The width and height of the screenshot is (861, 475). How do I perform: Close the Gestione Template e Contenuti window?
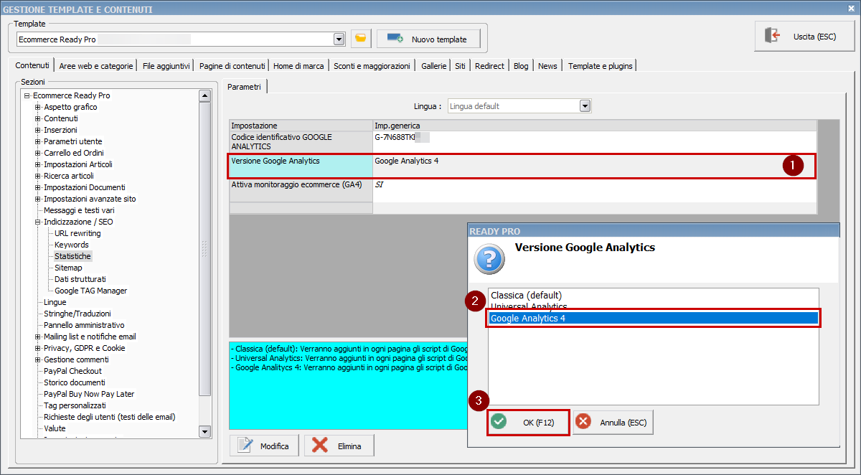click(852, 9)
